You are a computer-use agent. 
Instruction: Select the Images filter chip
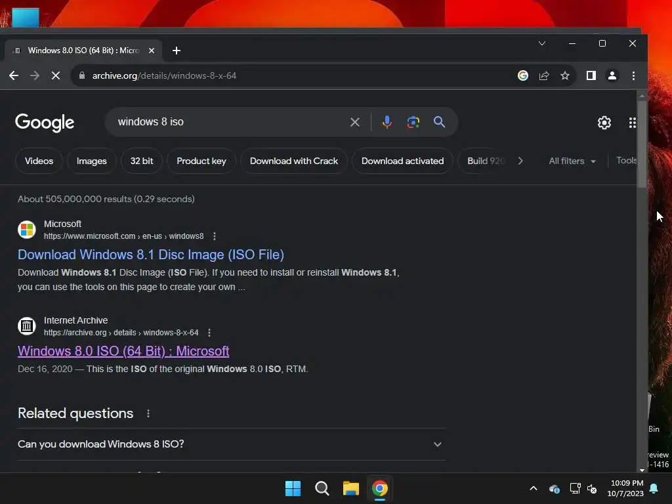coord(92,161)
